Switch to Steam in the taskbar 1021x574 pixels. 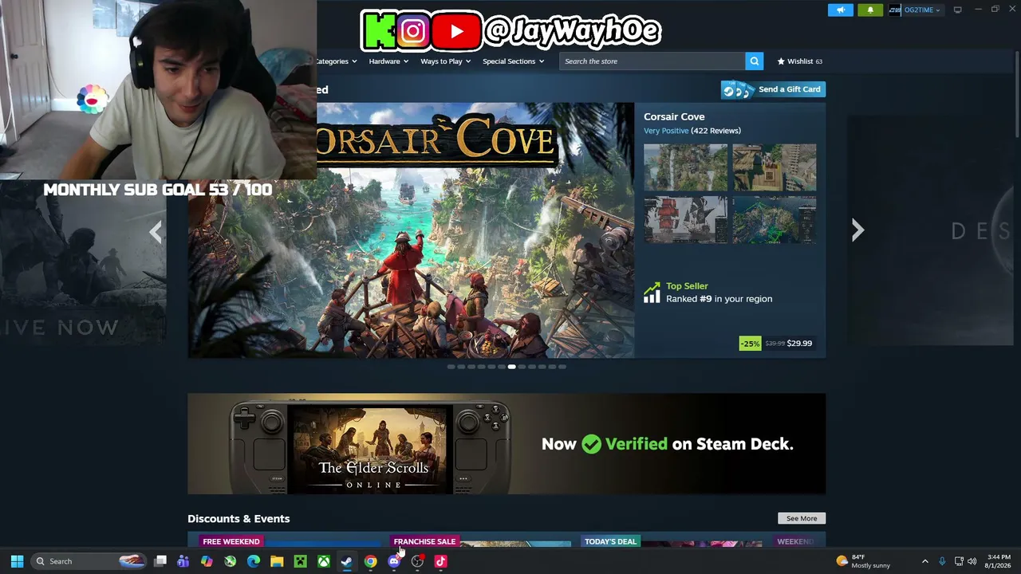click(347, 561)
